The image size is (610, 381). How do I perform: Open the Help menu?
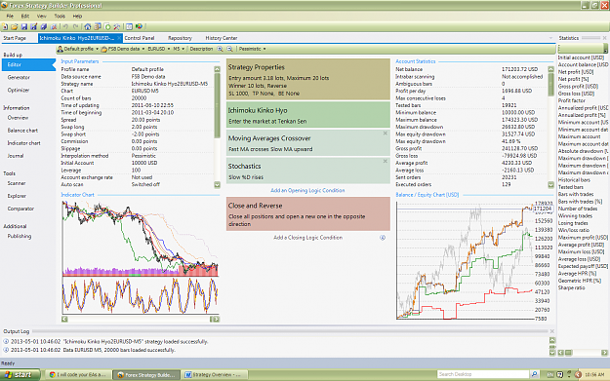[x=77, y=16]
